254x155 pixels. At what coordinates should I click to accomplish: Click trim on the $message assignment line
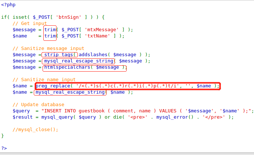(x=50, y=30)
